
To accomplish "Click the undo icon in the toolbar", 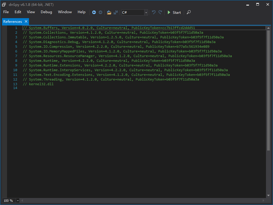I will 153,12.
